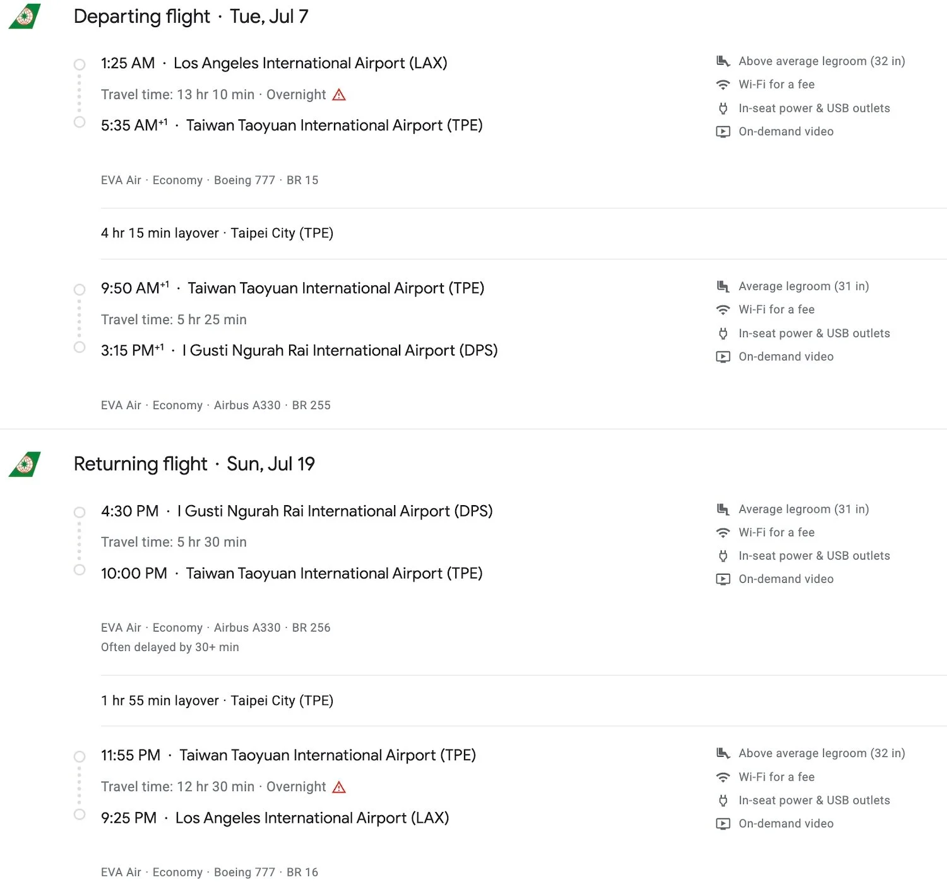The image size is (947, 884).
Task: Select the 9:25 PM LAX arrival stop circle
Action: click(x=80, y=815)
